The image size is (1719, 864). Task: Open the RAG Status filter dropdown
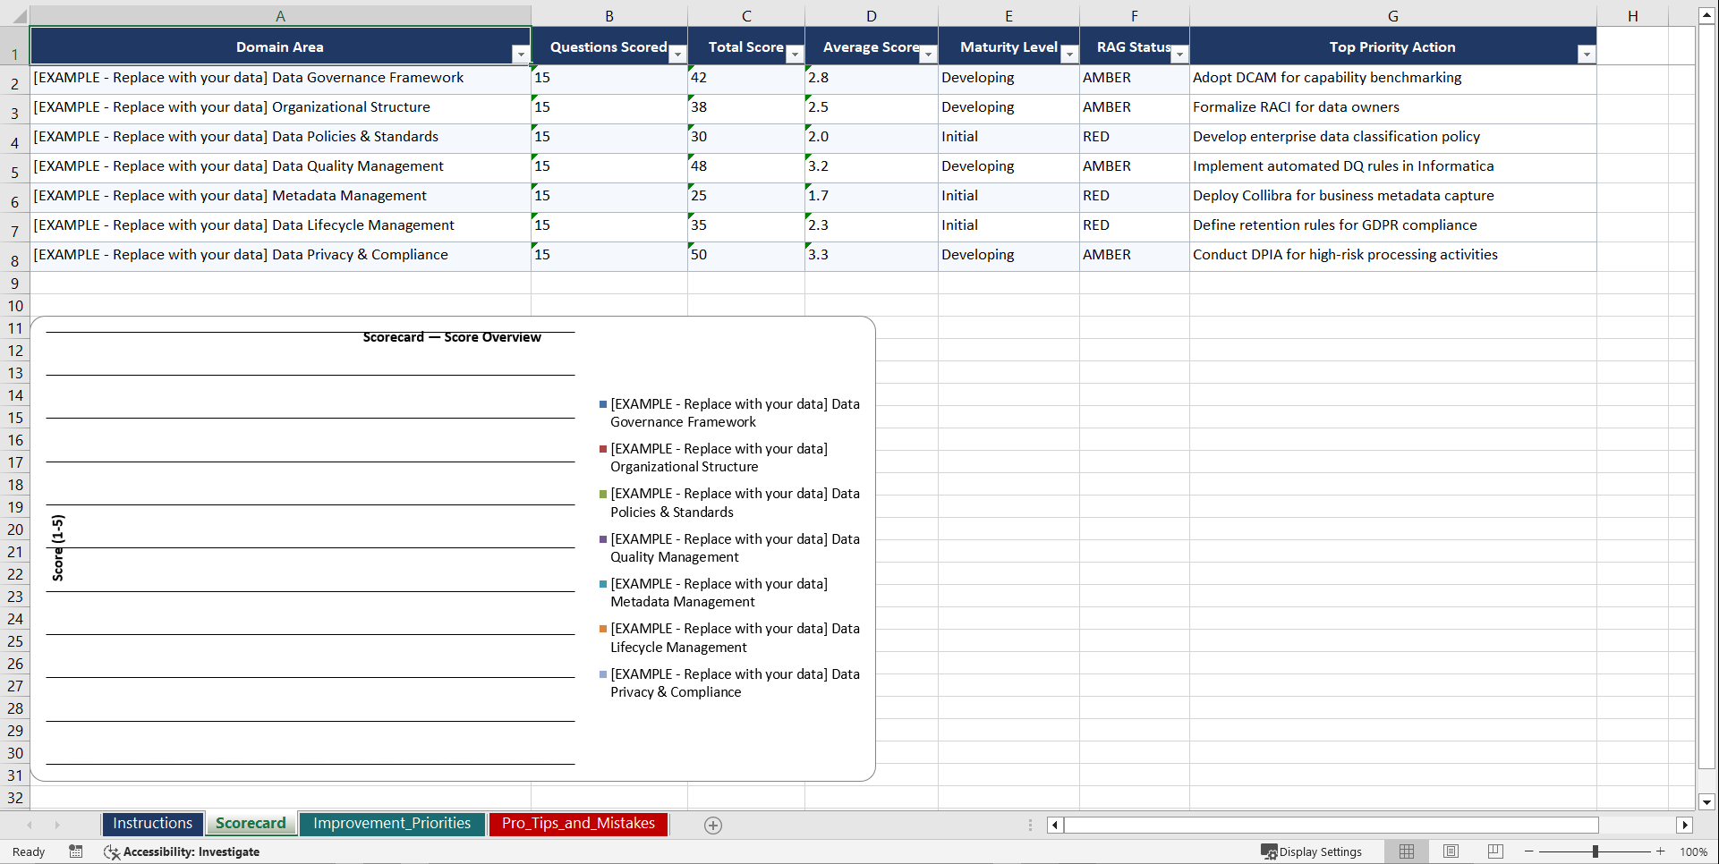(x=1180, y=55)
